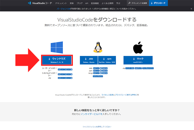Select 64ビット badge for Linux .rpm
This screenshot has height=130, width=194.
96,71
